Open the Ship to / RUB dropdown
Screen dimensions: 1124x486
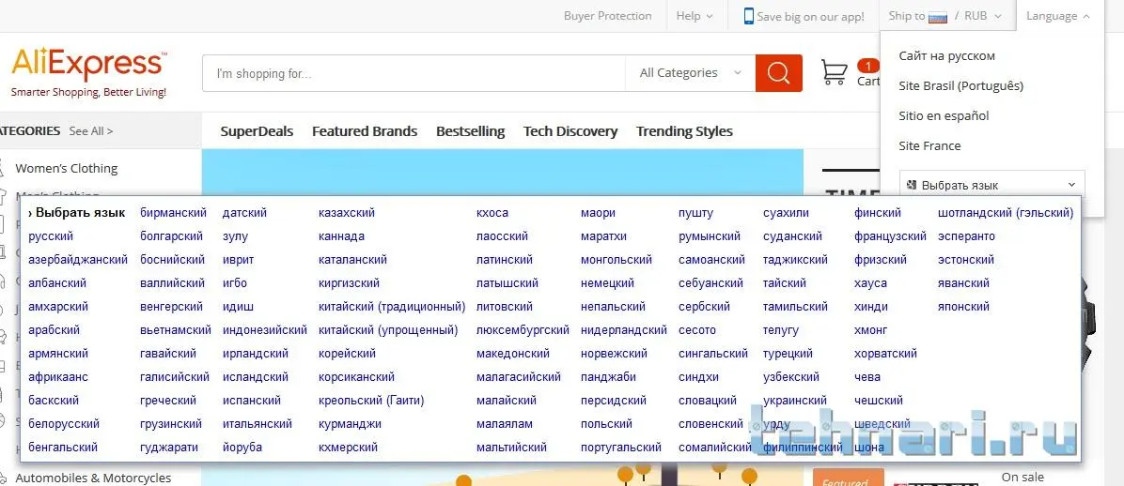point(944,16)
